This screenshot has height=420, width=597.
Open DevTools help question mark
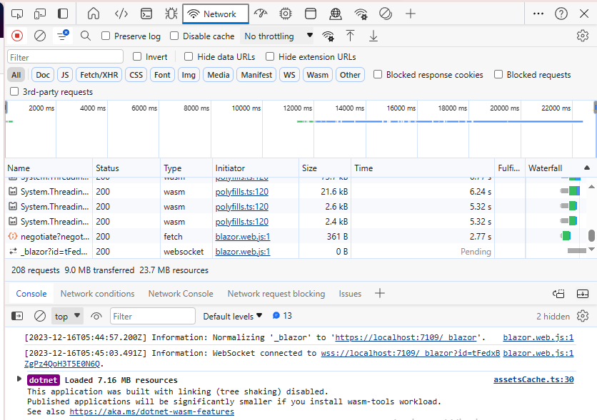pos(561,14)
